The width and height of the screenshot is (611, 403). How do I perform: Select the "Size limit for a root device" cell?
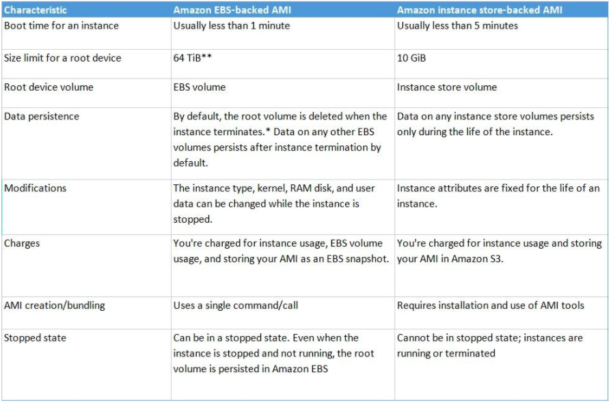[x=63, y=58]
